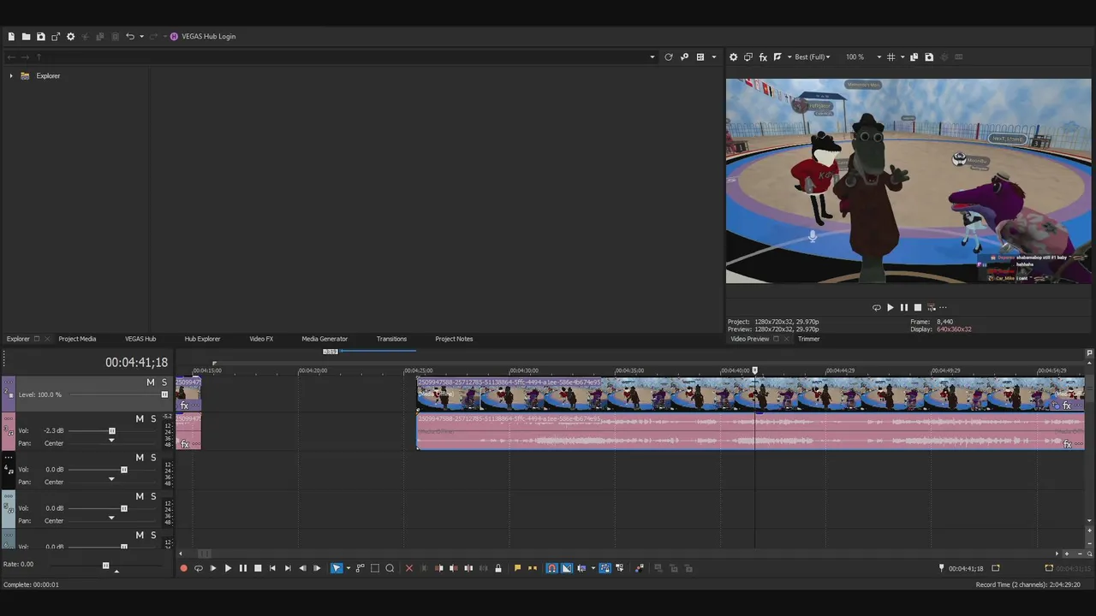1096x616 pixels.
Task: Undo the last action
Action: 129,37
